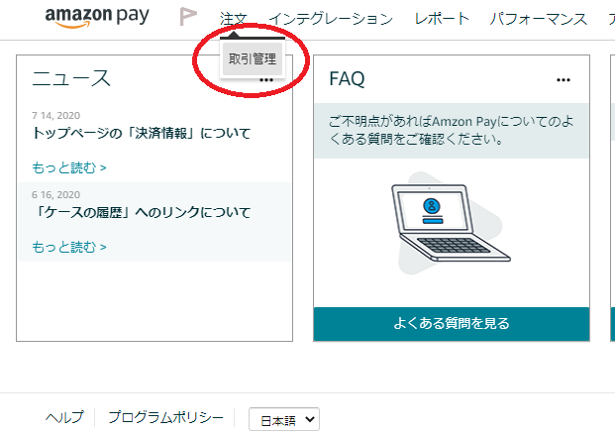Read more under the 決済情報 news item
The image size is (615, 433).
[69, 167]
